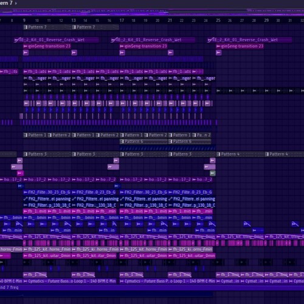Select the Pattern 3 clip at bar 13
Viewport: 304px width, 304px height.
point(95,154)
